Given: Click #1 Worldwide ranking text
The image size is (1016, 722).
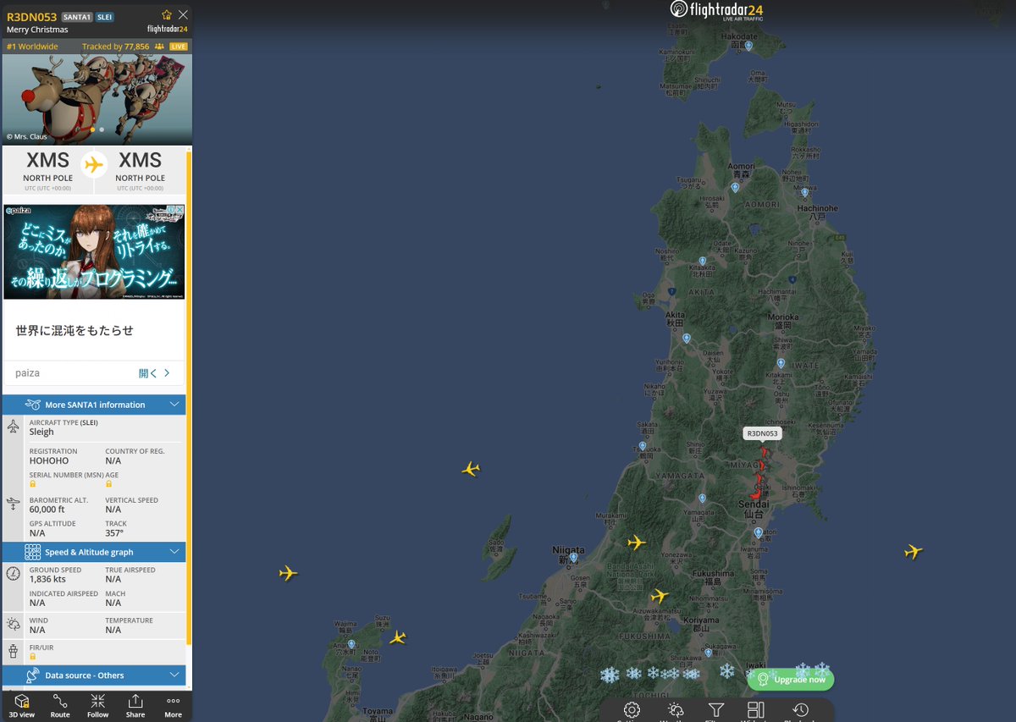Looking at the screenshot, I should tap(32, 47).
